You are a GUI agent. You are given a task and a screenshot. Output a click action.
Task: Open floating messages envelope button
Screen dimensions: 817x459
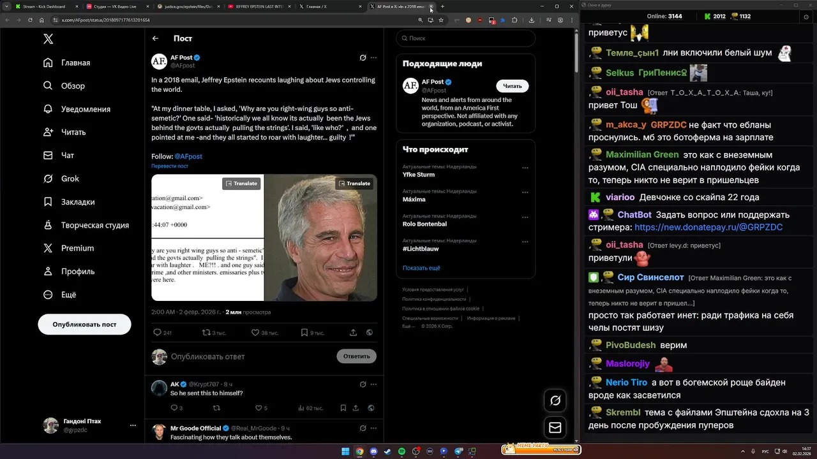[555, 428]
